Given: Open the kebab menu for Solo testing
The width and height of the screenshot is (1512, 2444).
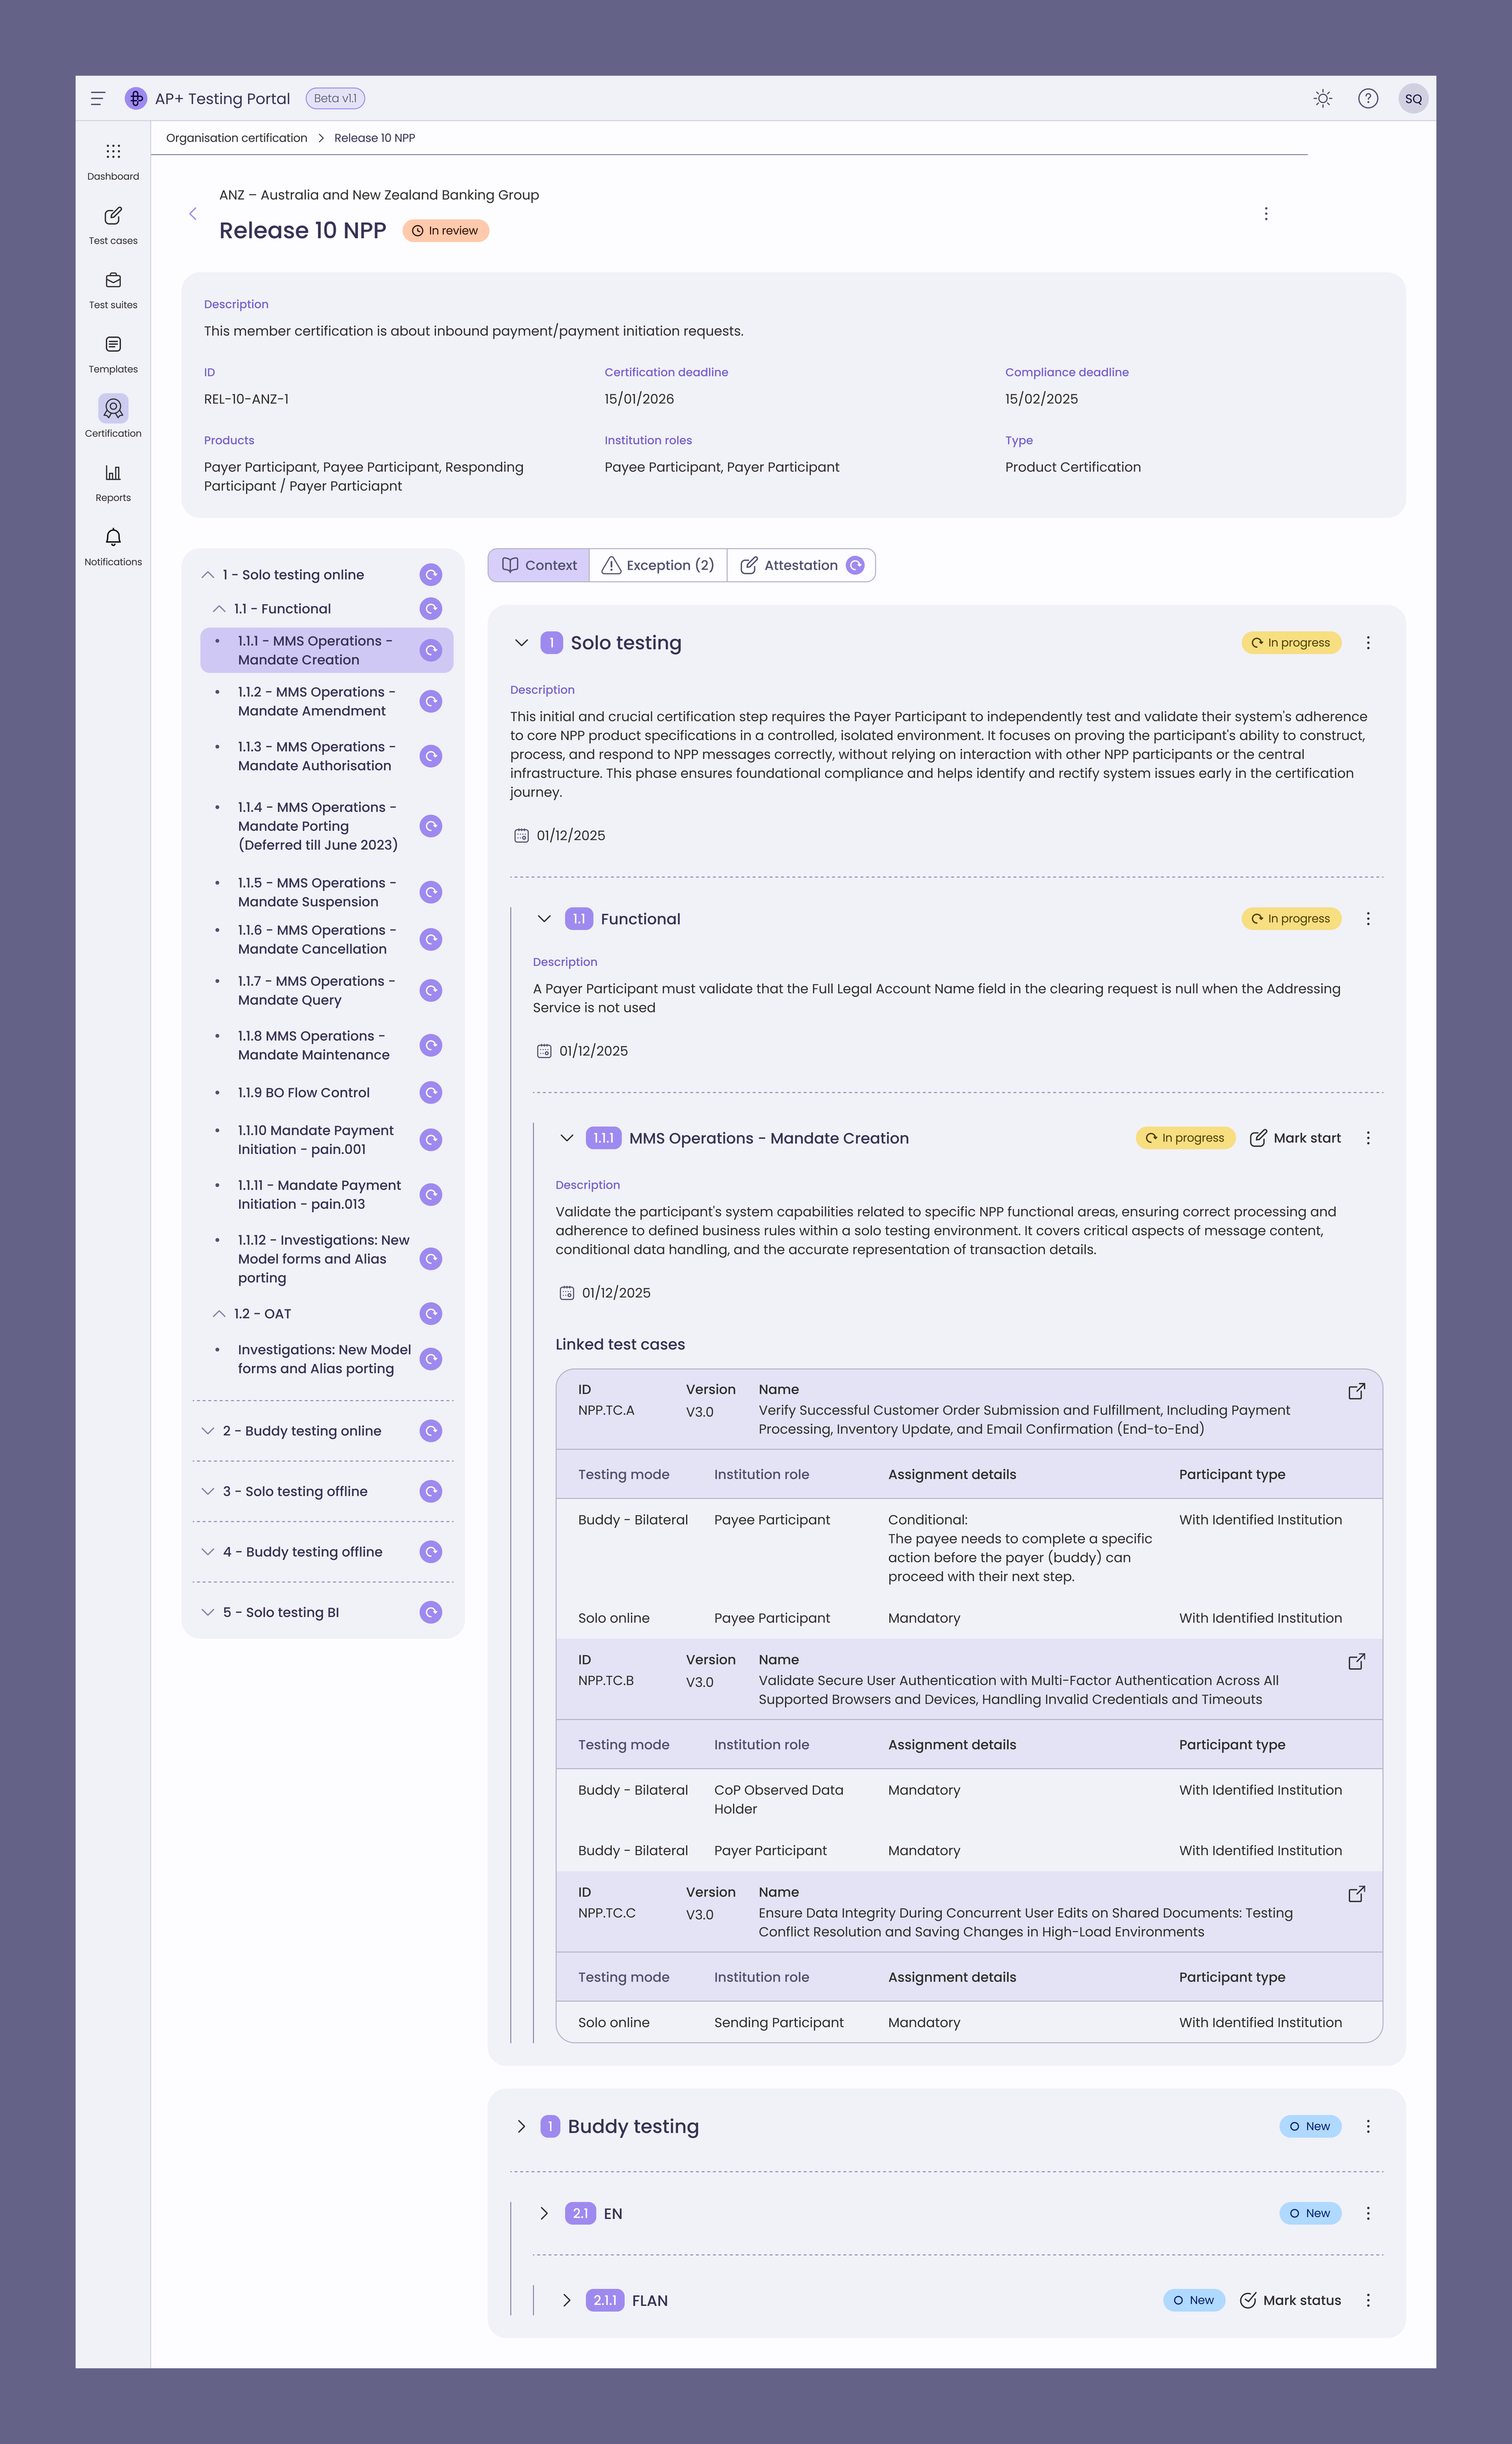Looking at the screenshot, I should click(x=1367, y=643).
